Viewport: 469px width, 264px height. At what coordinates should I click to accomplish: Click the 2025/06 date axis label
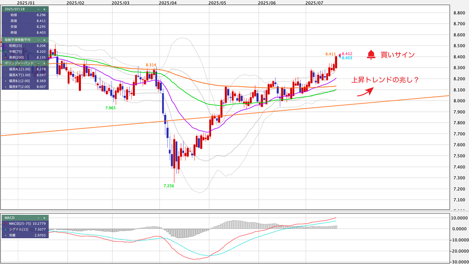pyautogui.click(x=267, y=3)
